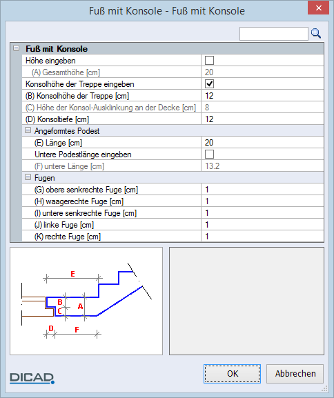Edit the (G) obere senkrechte Fuge value

(x=262, y=190)
